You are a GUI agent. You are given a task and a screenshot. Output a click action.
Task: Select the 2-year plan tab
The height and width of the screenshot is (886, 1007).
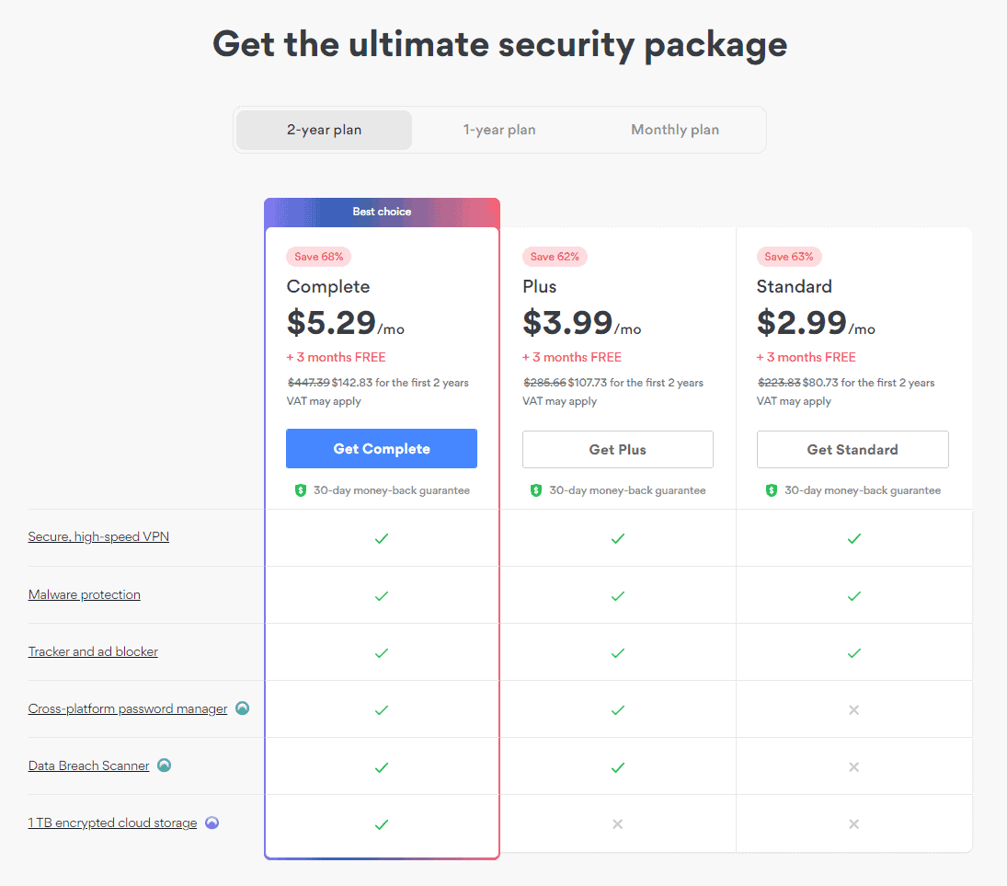tap(325, 130)
